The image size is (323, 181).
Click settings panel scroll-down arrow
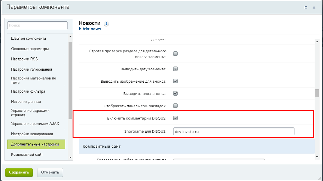tap(317, 157)
